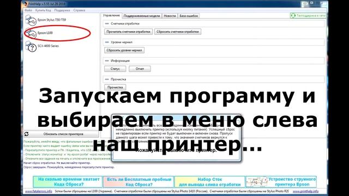Select the SCX-4600 Series text label
The height and width of the screenshot is (196, 349).
48,46
